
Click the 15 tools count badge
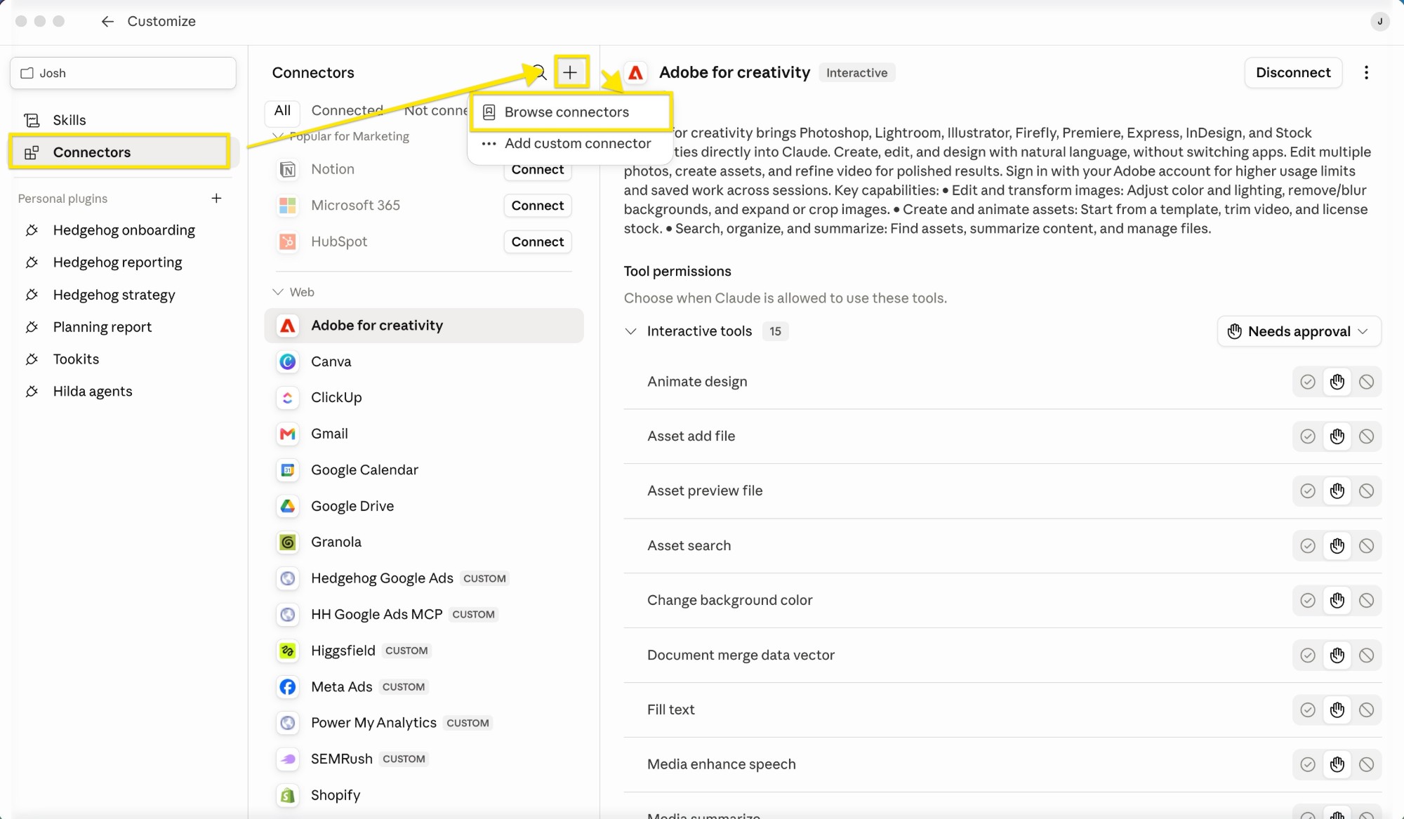pyautogui.click(x=775, y=331)
